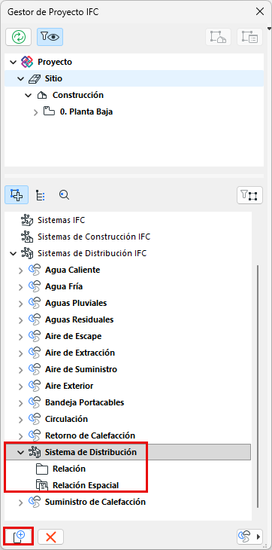Click the Sistemas de Construcción IFC icon
272x550 pixels.
tap(27, 237)
